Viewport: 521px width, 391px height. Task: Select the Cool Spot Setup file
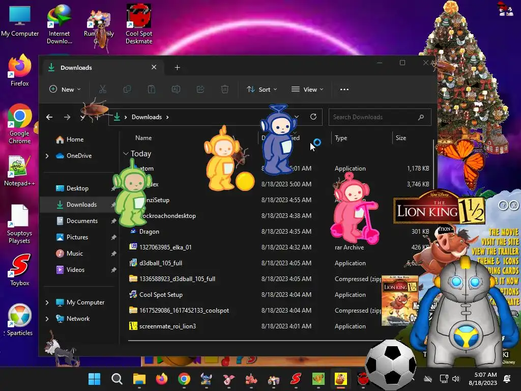(x=161, y=295)
